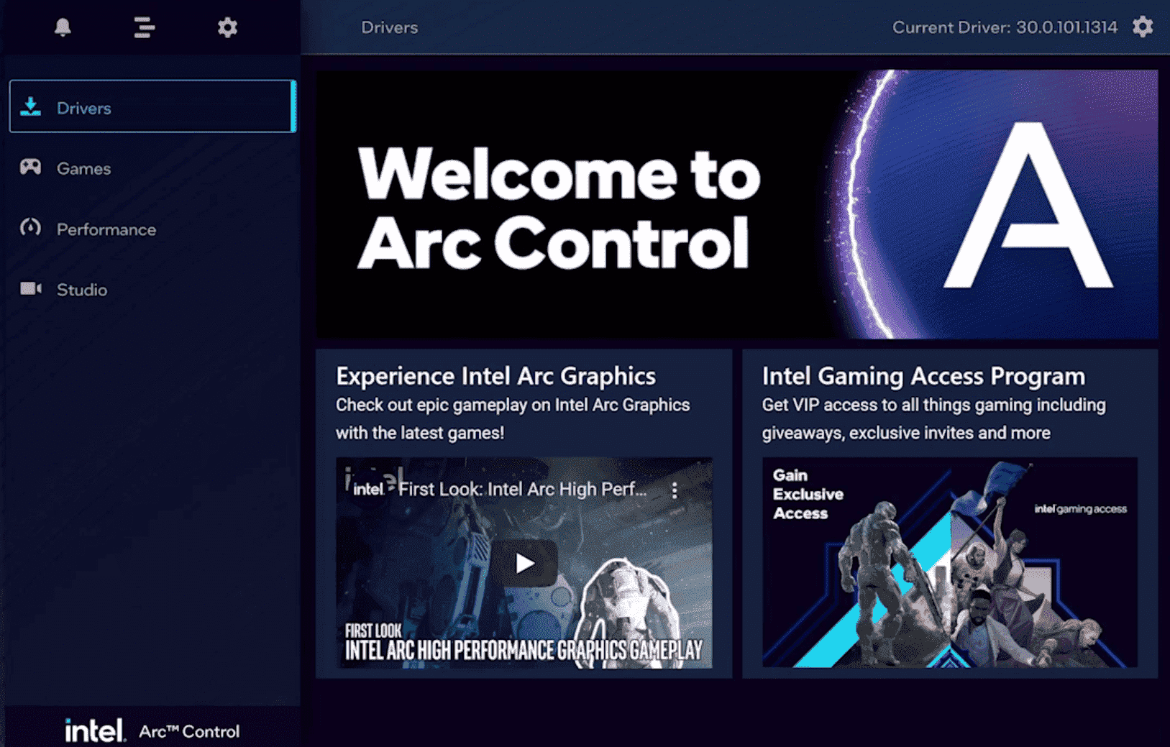Select the Studio section

(81, 290)
